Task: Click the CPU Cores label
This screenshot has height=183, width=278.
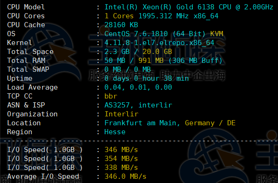Action: (x=26, y=16)
